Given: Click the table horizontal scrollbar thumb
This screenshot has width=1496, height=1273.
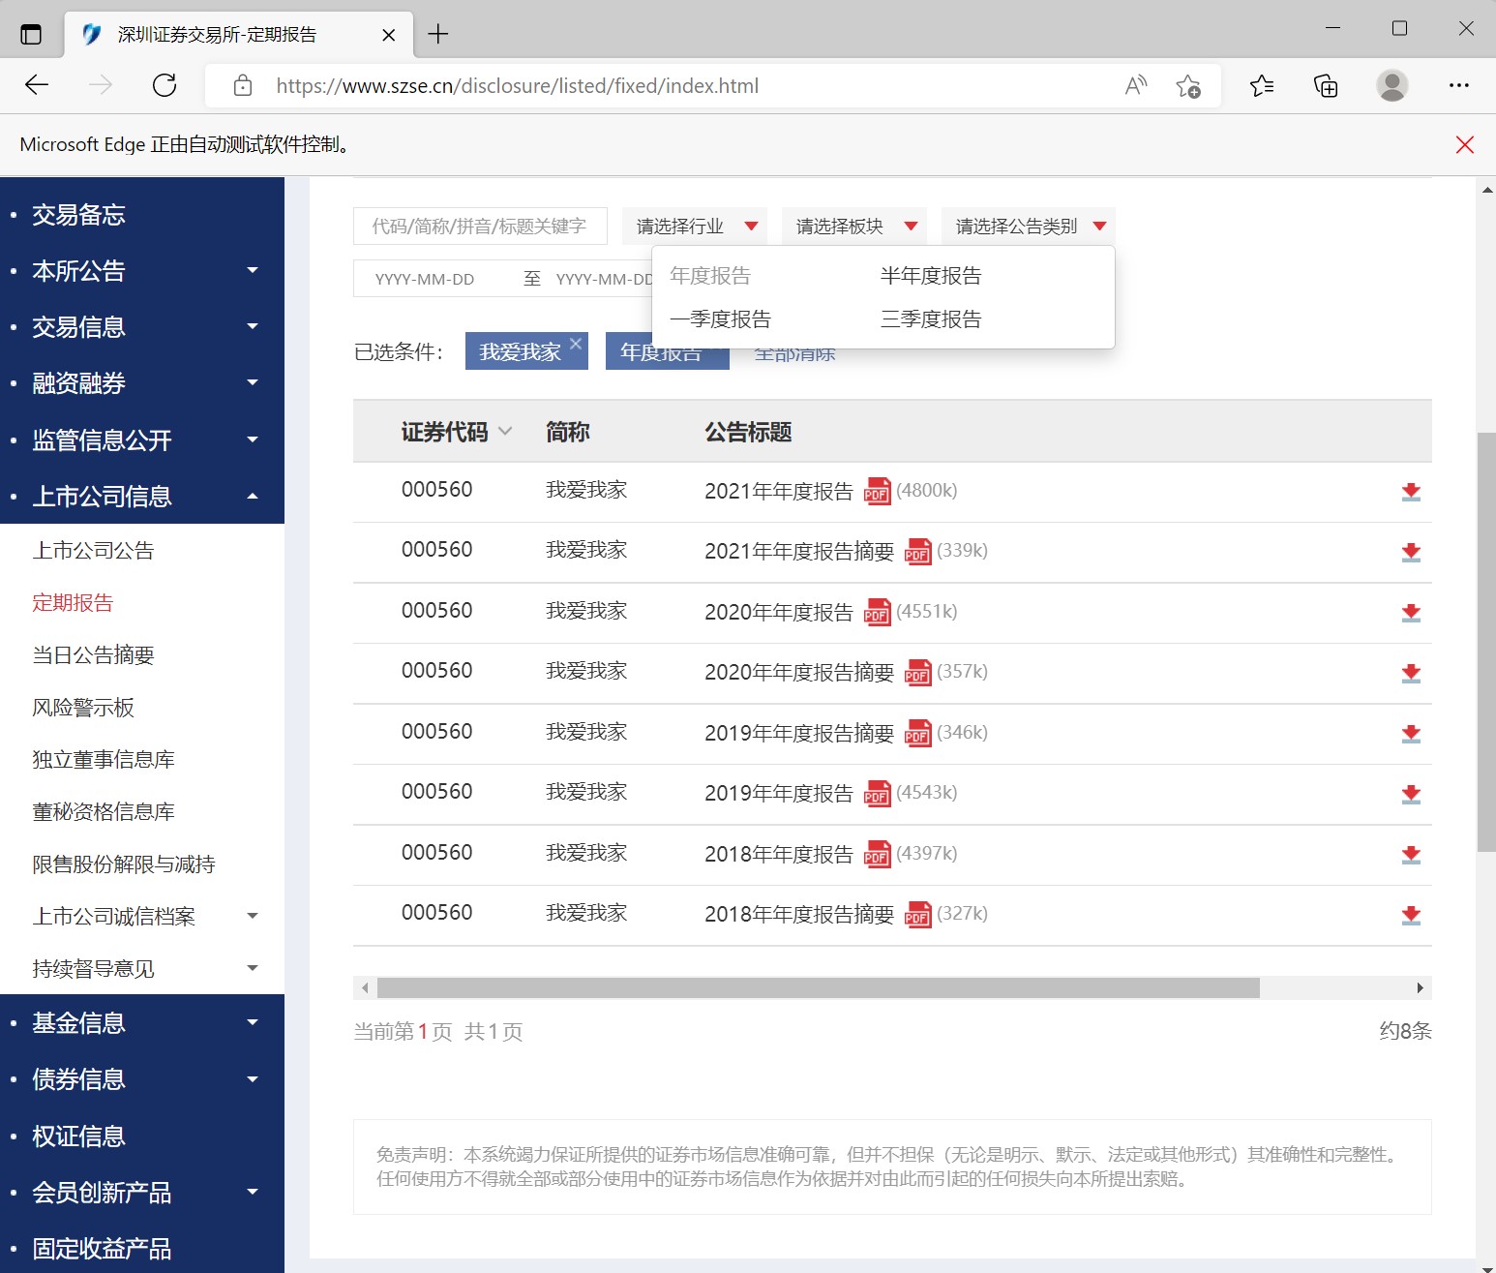Looking at the screenshot, I should pyautogui.click(x=819, y=987).
